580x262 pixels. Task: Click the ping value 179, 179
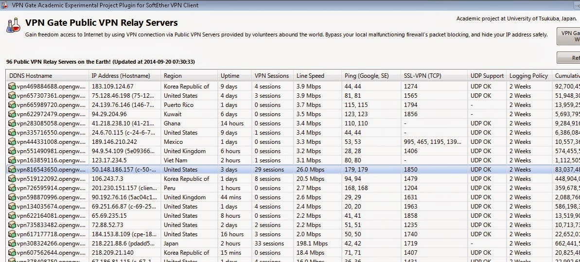[356, 170]
